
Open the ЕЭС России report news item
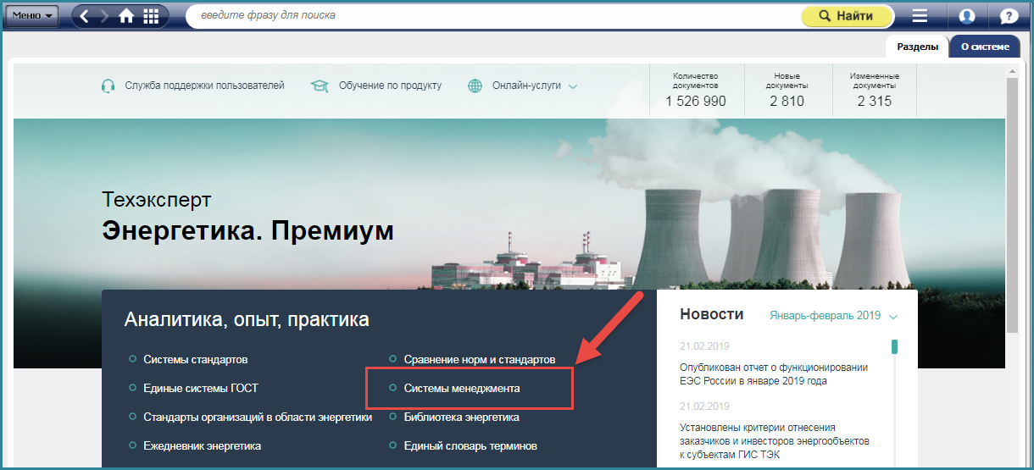pyautogui.click(x=773, y=374)
